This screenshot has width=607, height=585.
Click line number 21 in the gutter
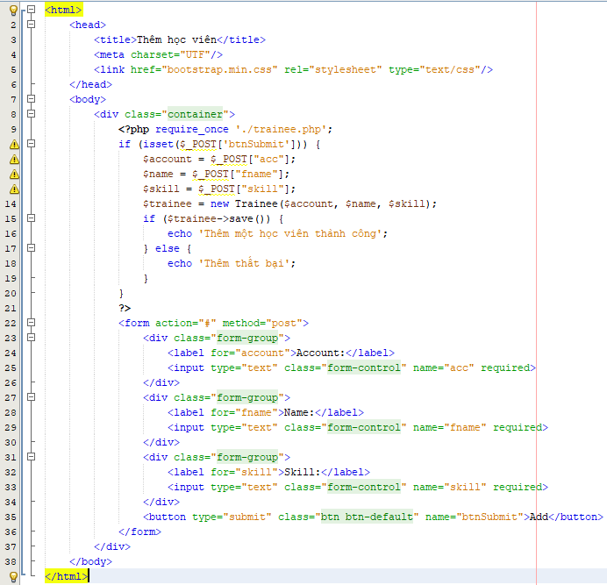[x=11, y=309]
